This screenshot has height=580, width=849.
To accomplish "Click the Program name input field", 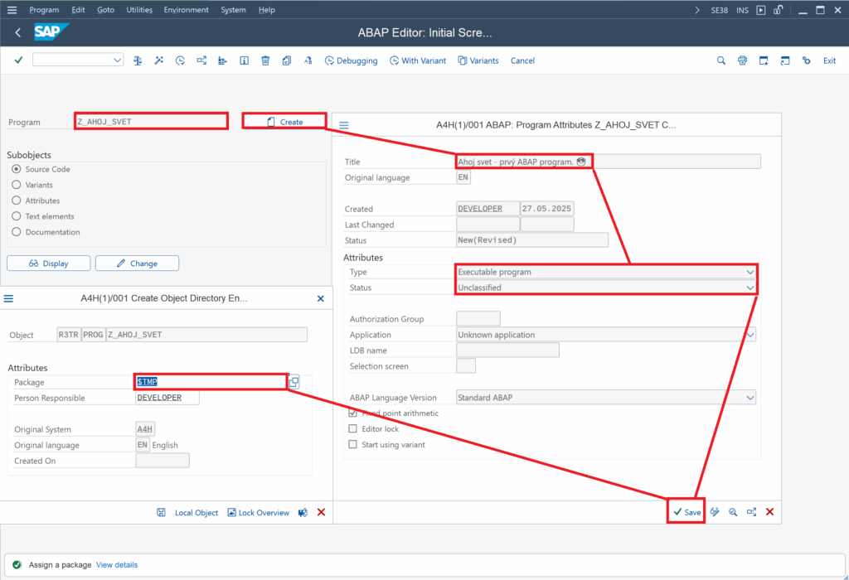I will point(151,121).
